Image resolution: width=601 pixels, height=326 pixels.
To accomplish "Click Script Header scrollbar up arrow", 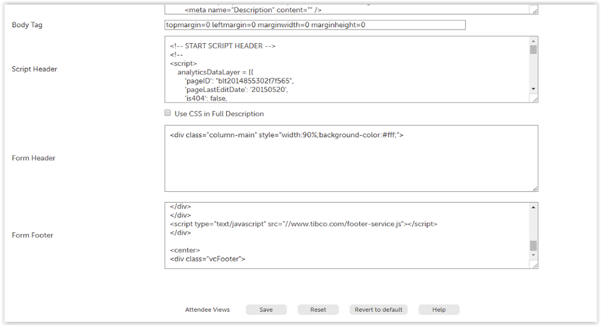I will (533, 41).
